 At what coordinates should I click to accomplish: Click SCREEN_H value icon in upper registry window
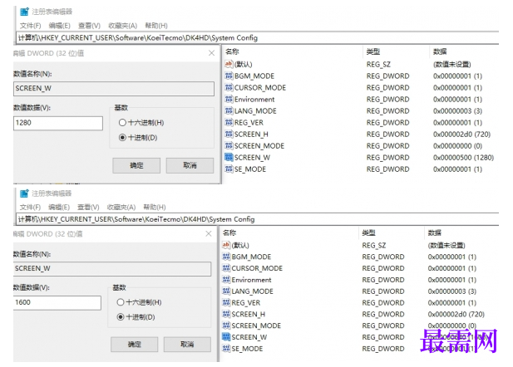pos(229,134)
